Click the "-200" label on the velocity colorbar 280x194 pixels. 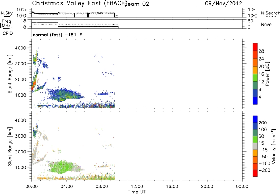(x=264, y=170)
